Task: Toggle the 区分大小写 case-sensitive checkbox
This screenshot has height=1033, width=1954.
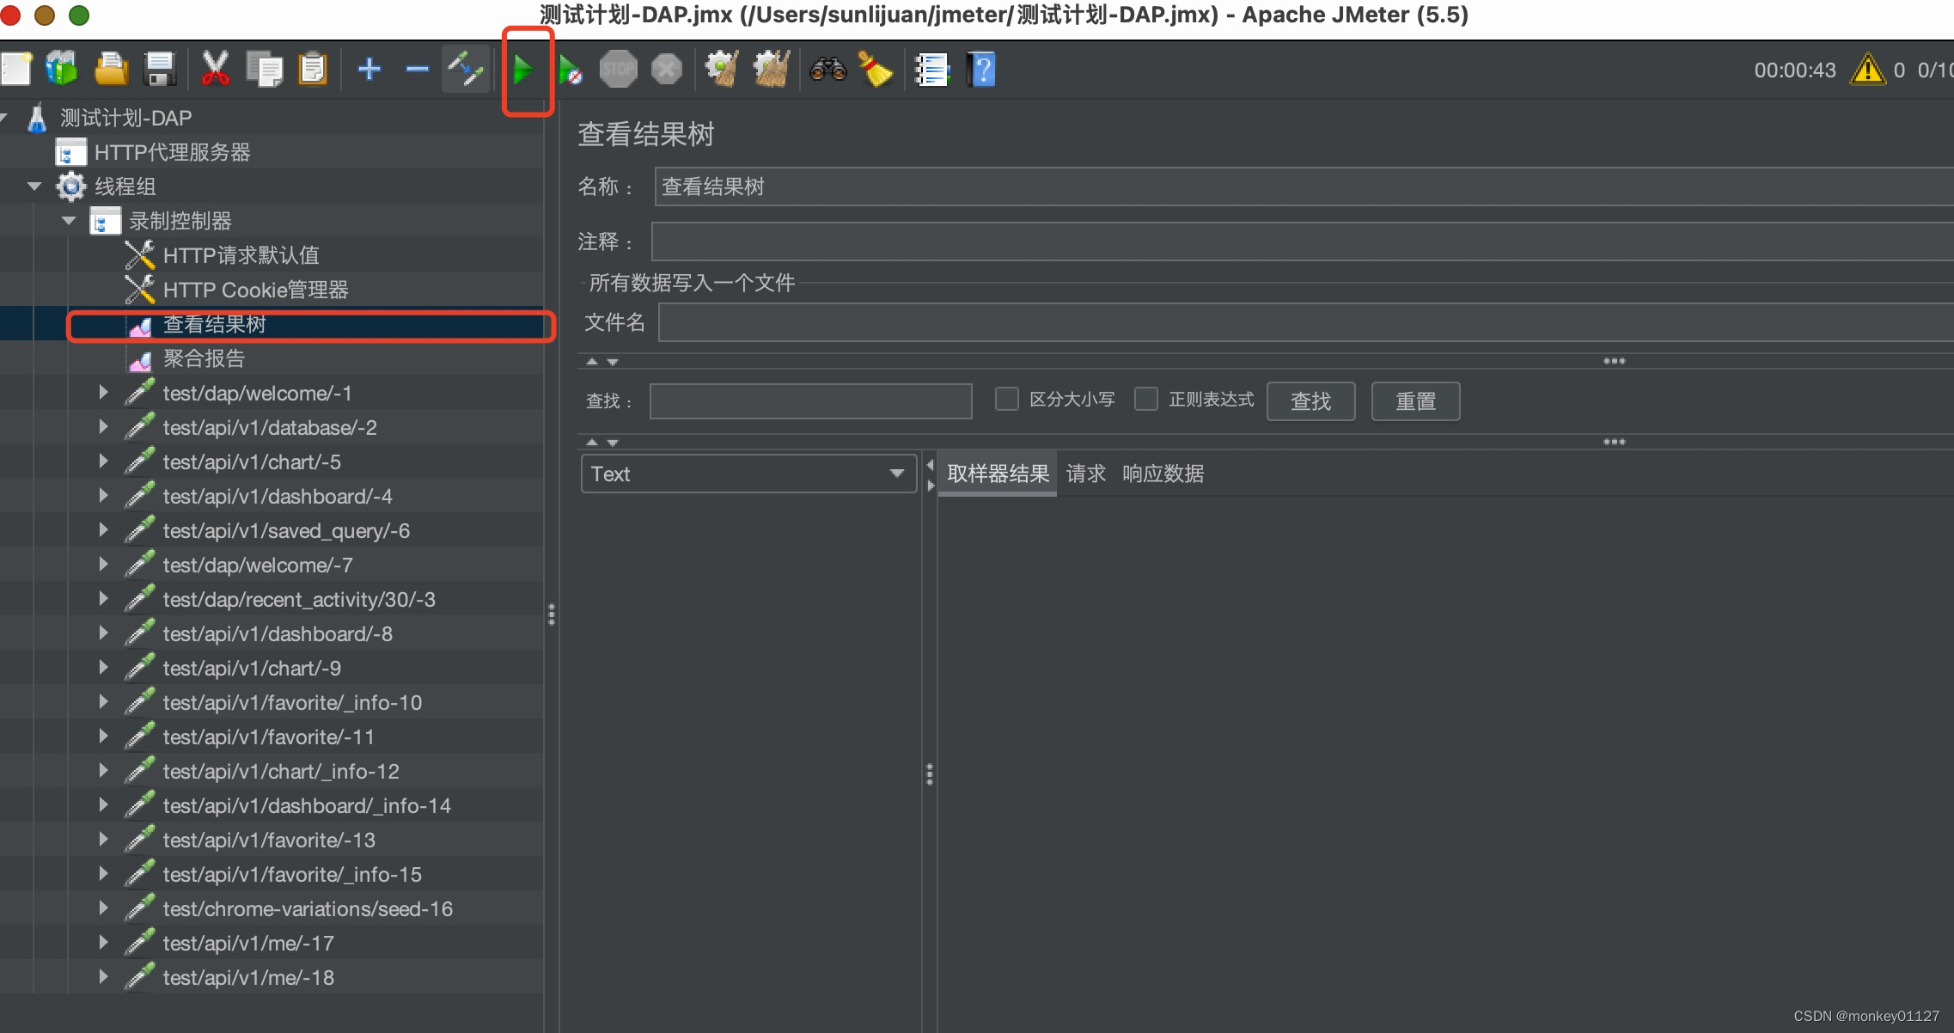Action: tap(1007, 400)
